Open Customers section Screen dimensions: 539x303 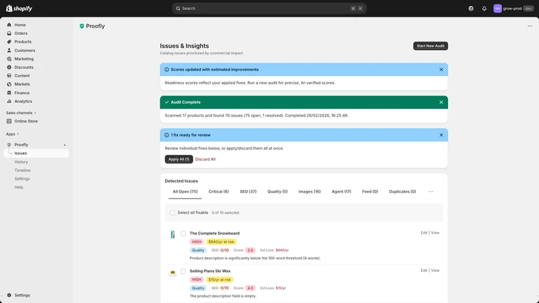pos(24,50)
